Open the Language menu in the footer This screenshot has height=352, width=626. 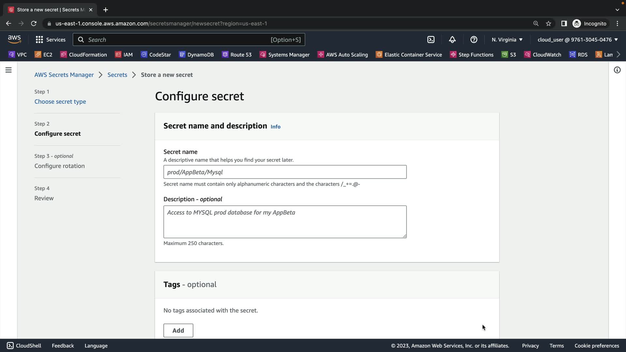click(96, 346)
